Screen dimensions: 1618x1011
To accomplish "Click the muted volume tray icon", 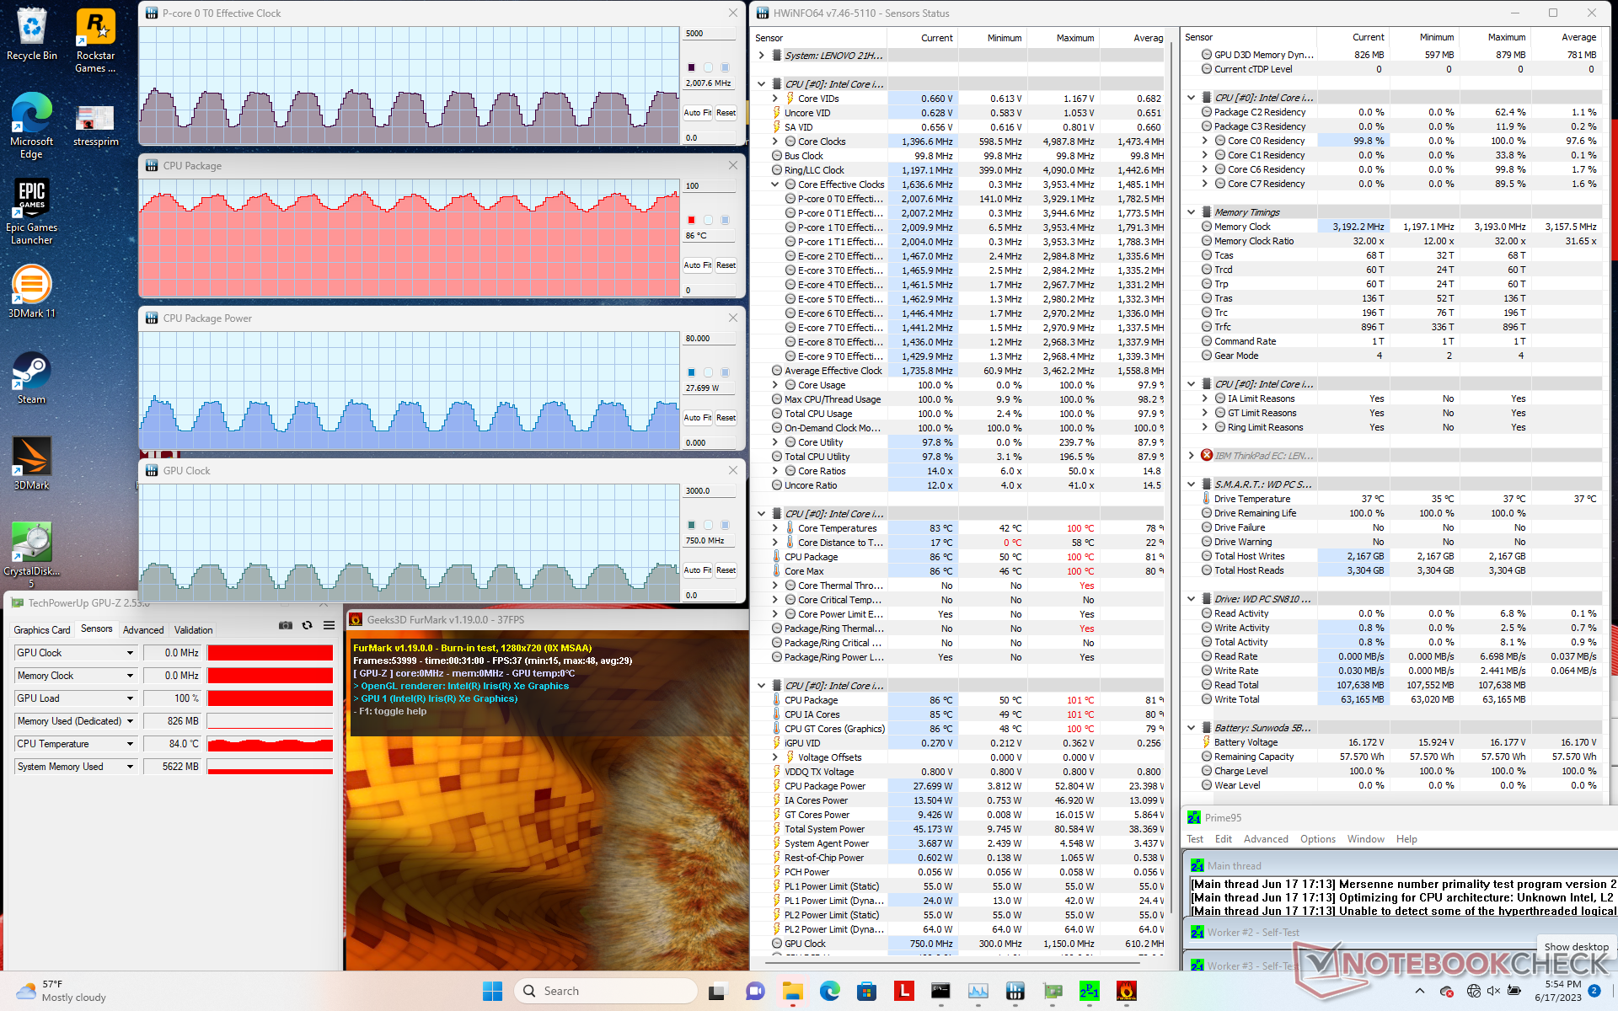I will pyautogui.click(x=1495, y=991).
